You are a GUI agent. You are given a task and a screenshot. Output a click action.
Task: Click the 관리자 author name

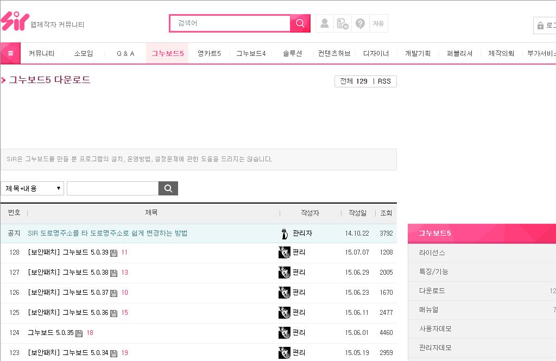[x=302, y=233]
